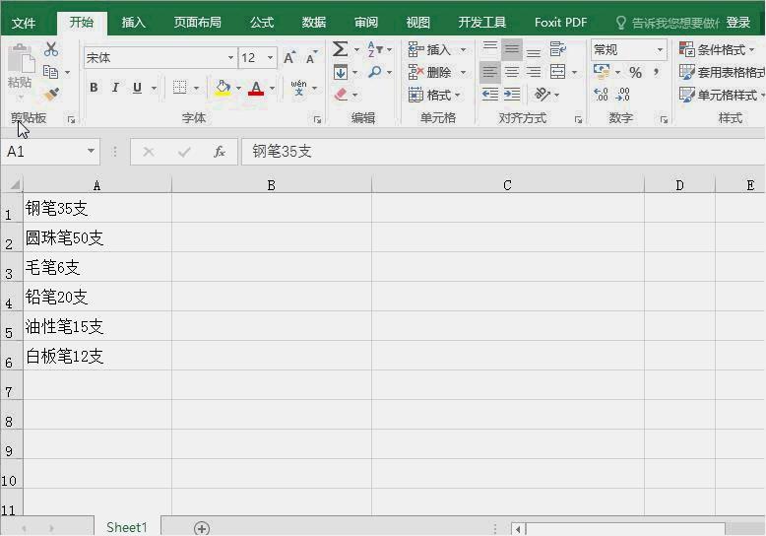
Task: Open Find and Select magnifier icon
Action: pyautogui.click(x=375, y=72)
